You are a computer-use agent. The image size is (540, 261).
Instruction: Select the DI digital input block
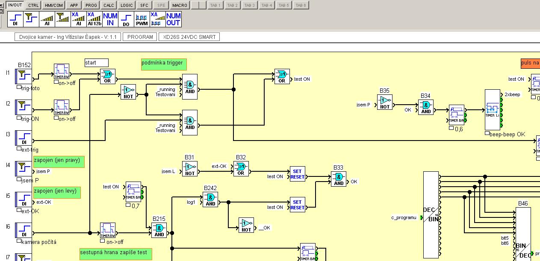[15, 19]
